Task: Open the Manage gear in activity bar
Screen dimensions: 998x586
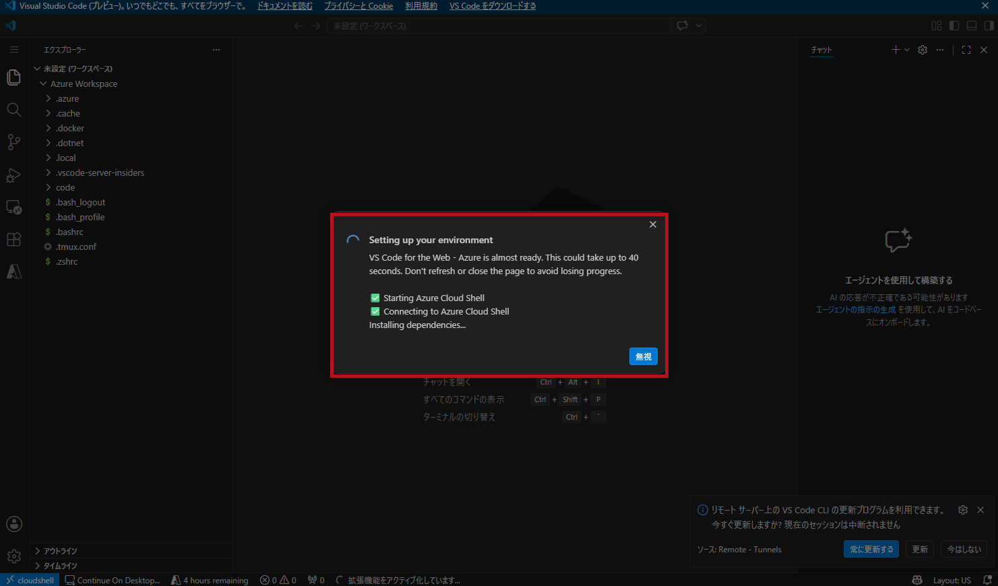Action: pyautogui.click(x=13, y=556)
